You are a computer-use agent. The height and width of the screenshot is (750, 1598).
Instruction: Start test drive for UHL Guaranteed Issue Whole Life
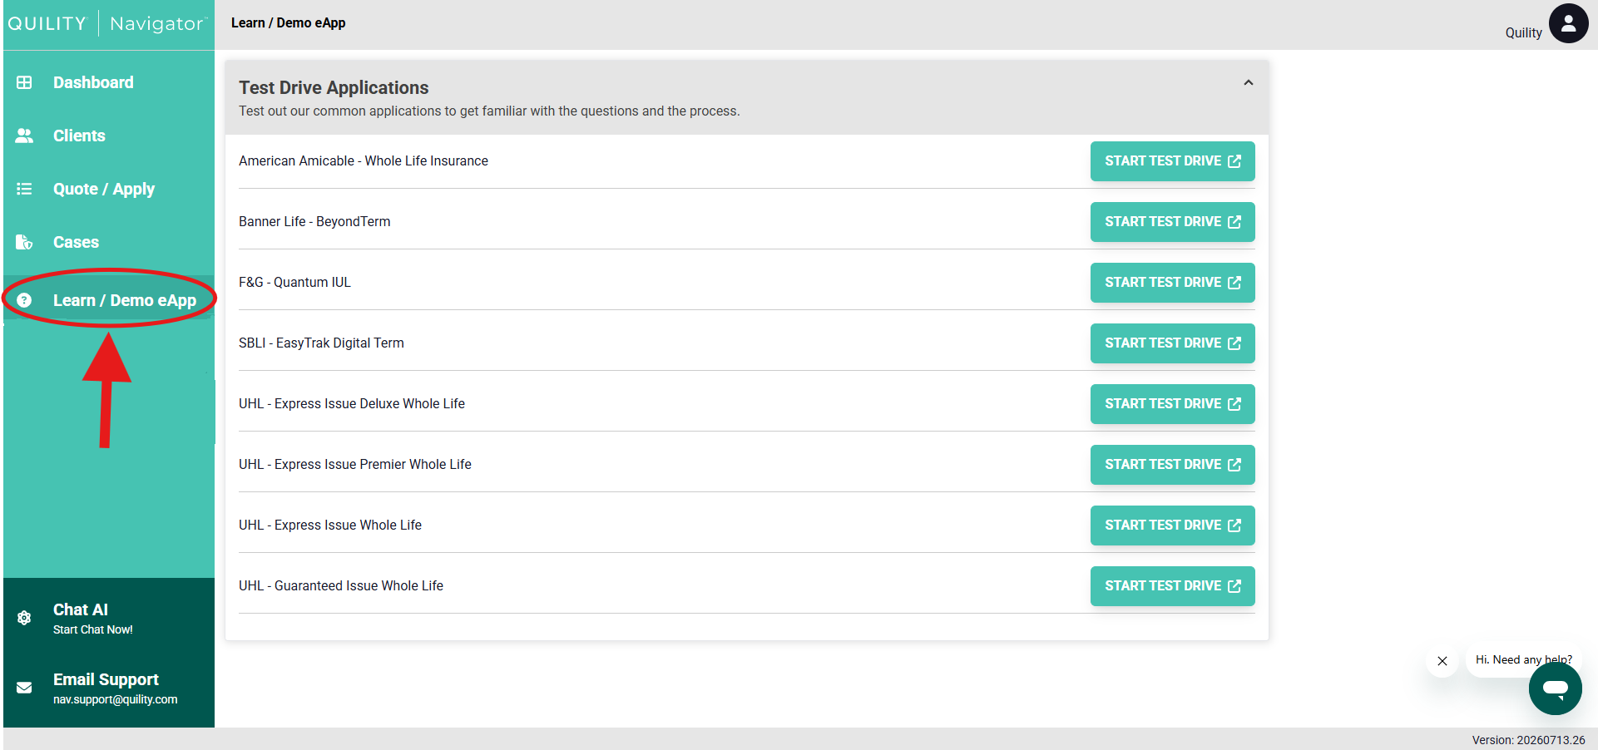point(1172,586)
